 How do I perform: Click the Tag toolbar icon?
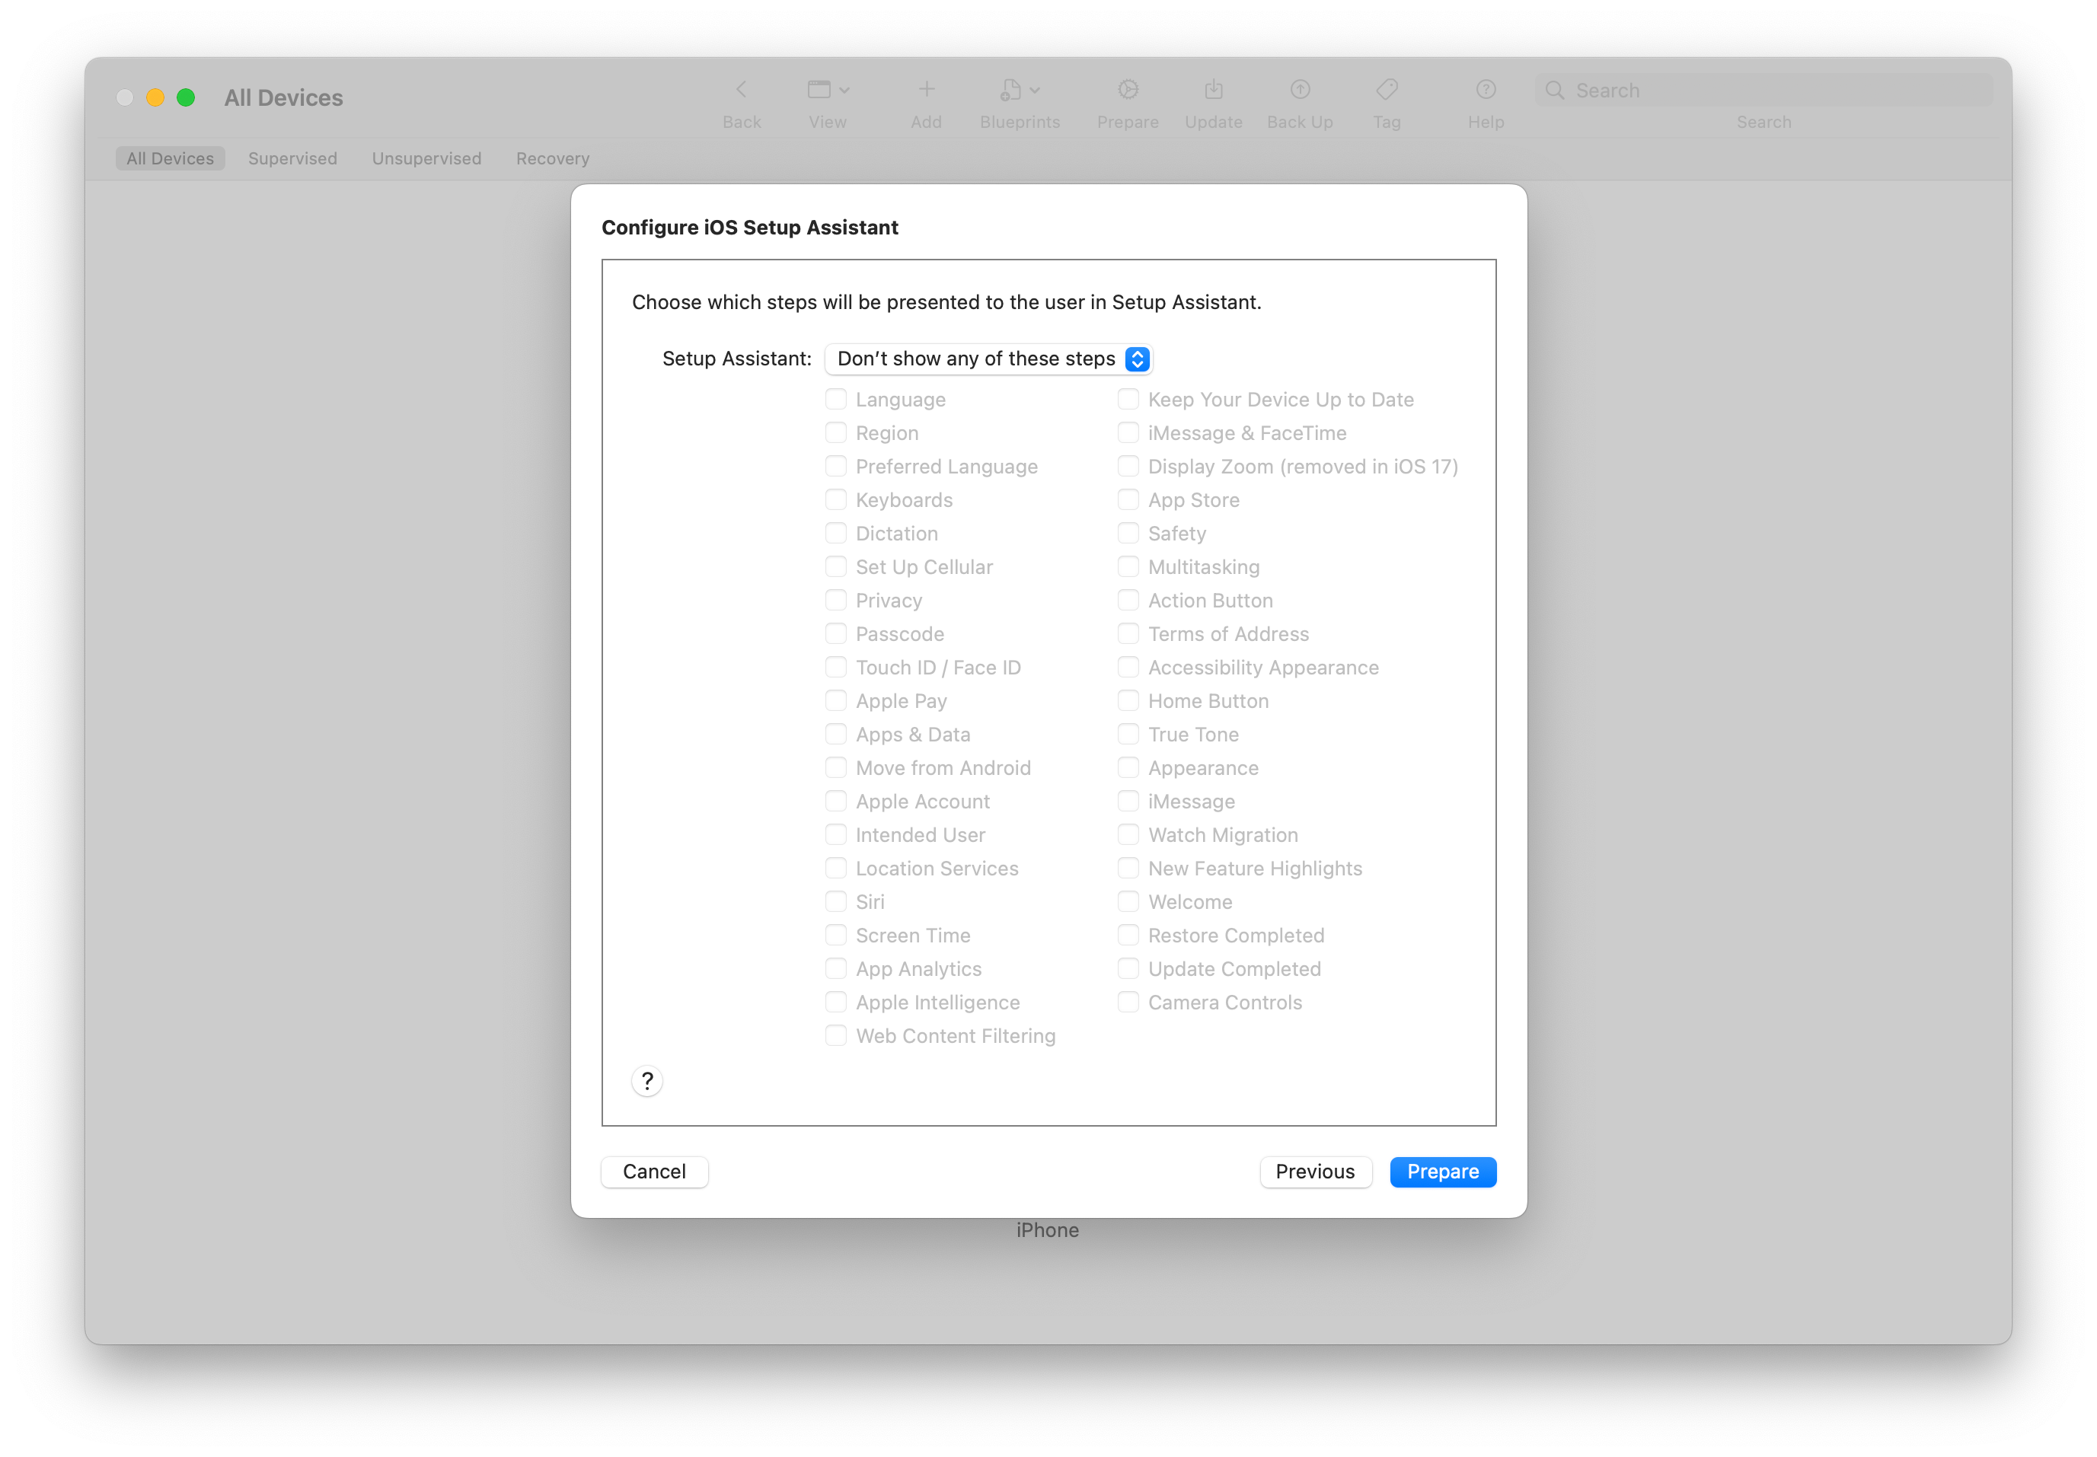click(x=1386, y=90)
